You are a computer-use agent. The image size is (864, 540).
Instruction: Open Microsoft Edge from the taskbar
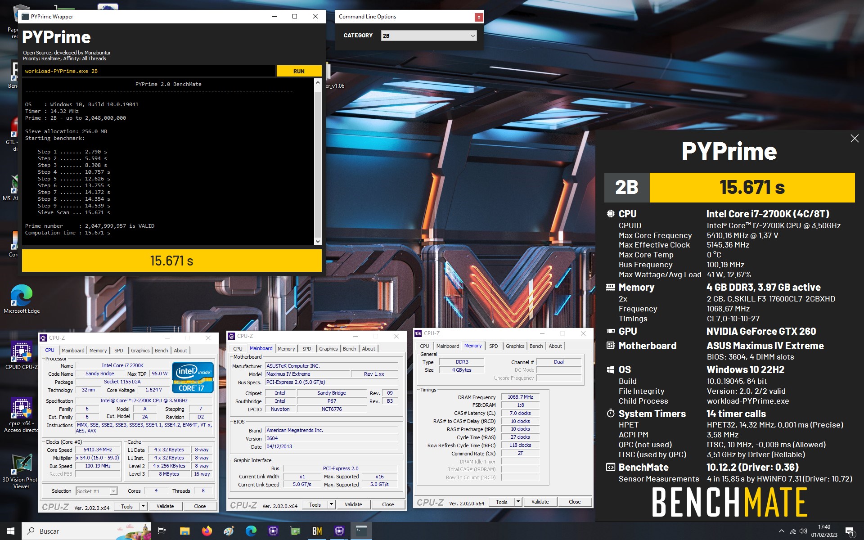pos(251,531)
